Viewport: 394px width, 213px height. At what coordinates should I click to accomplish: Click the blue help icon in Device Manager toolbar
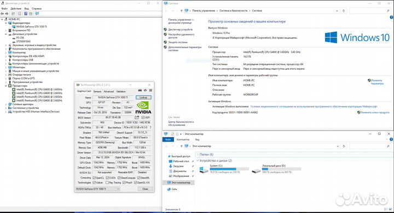click(x=26, y=14)
